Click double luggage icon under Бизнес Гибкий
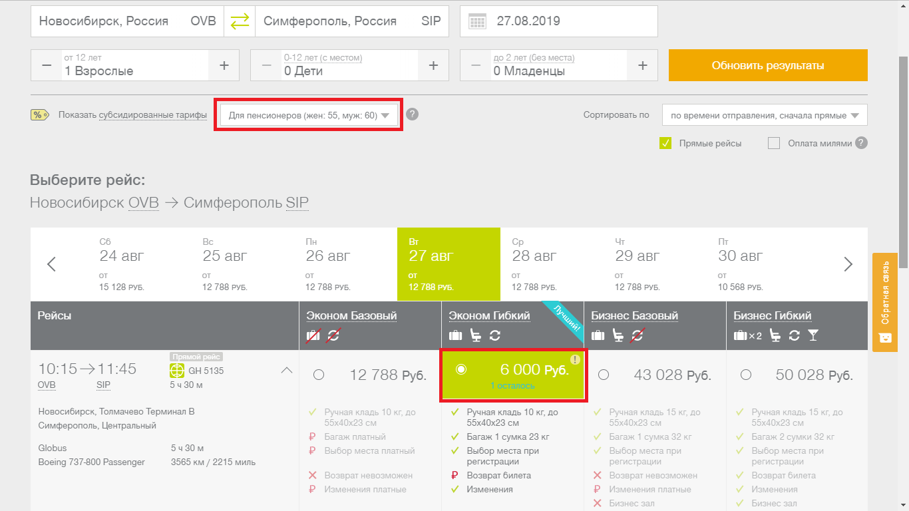The width and height of the screenshot is (909, 511). coord(747,335)
